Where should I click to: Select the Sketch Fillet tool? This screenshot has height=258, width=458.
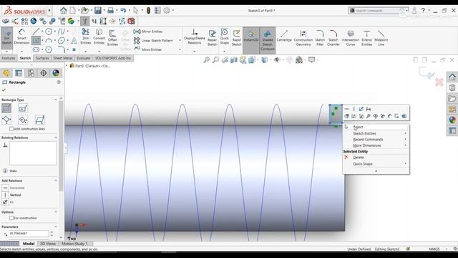(320, 37)
